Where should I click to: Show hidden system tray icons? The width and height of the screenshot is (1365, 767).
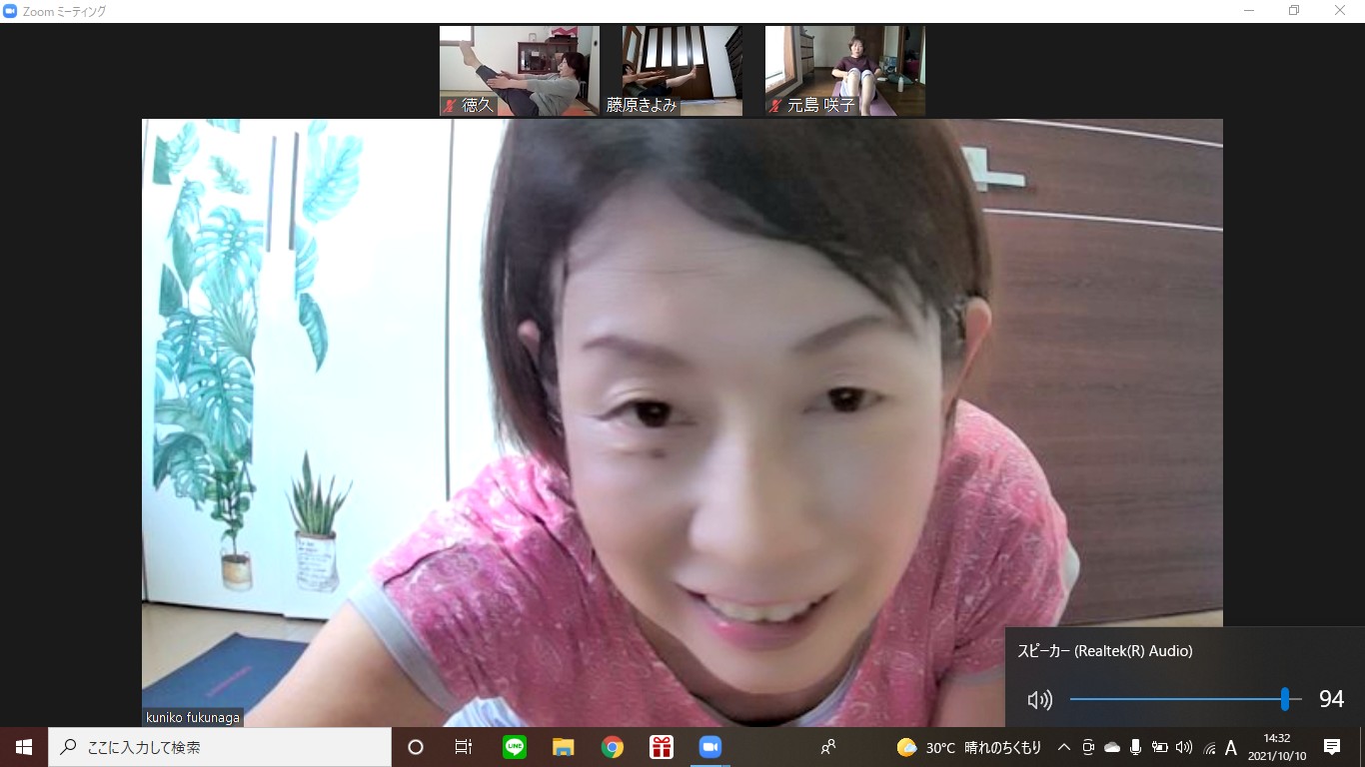[1063, 747]
